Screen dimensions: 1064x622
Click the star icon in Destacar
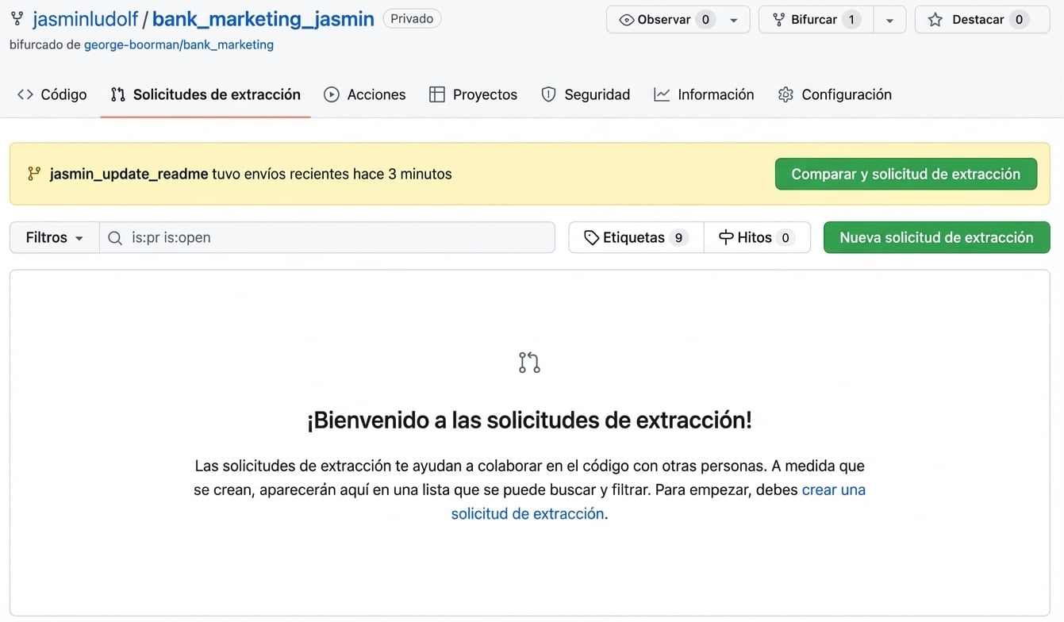pos(935,20)
